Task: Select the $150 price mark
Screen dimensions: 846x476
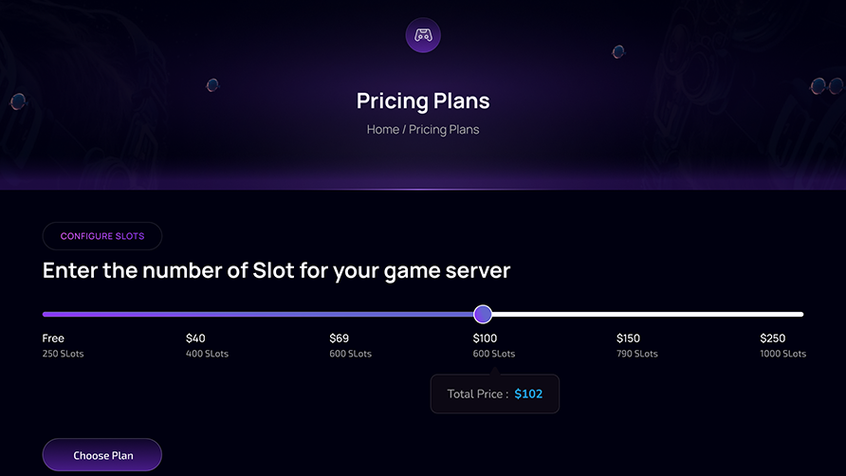Action: [x=628, y=339]
